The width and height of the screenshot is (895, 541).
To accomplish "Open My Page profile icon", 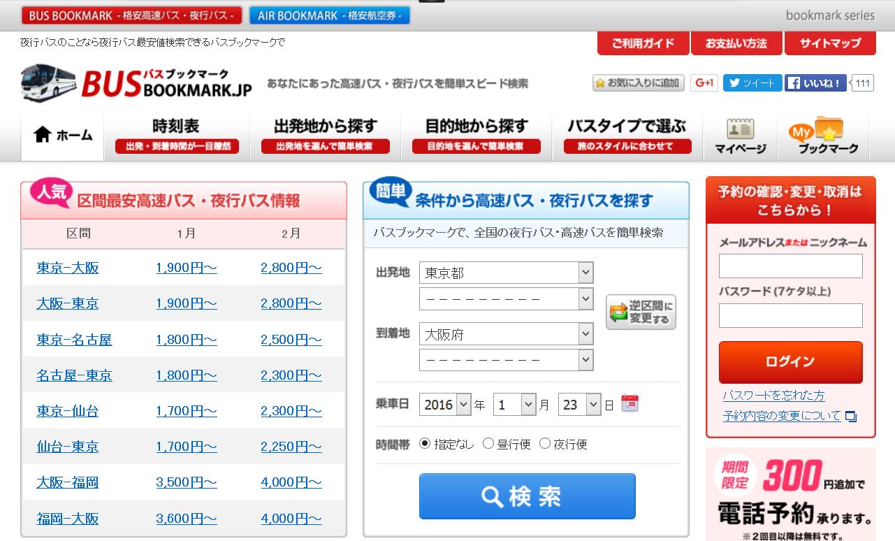I will pos(740,130).
